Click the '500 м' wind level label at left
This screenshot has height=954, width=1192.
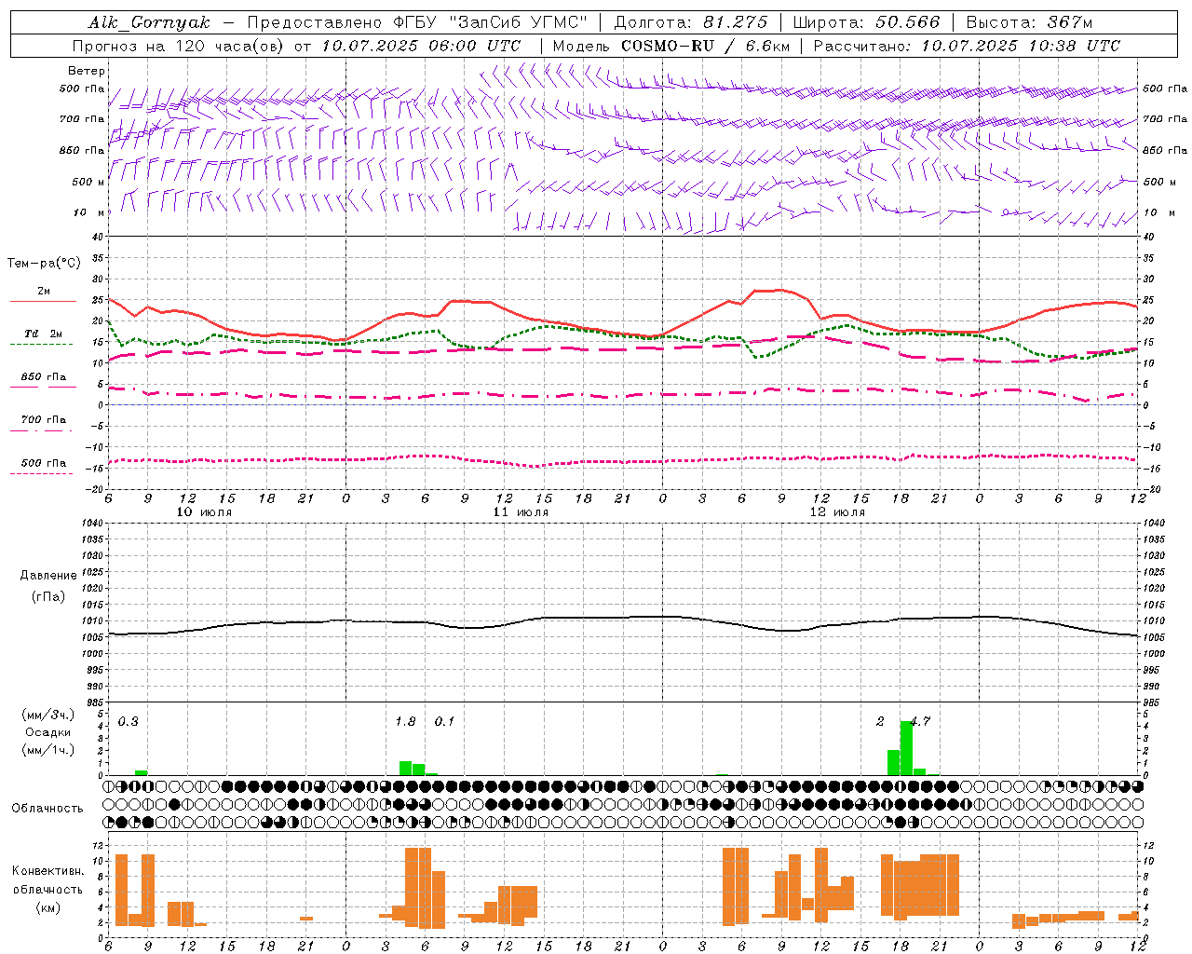tap(88, 182)
